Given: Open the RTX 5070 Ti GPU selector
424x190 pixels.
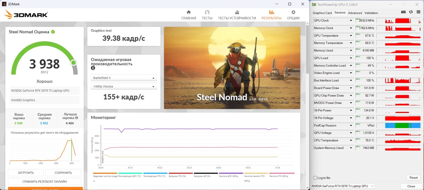Looking at the screenshot, I should [x=343, y=186].
